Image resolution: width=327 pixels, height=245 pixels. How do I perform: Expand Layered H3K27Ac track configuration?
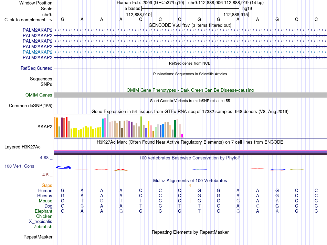pos(22,147)
